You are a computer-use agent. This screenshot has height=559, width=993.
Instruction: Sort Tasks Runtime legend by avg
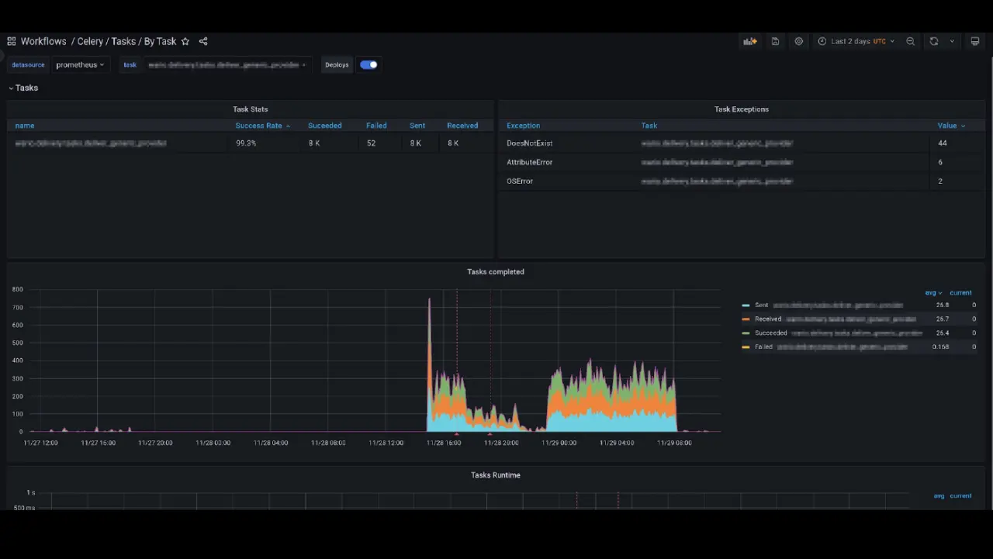(939, 496)
